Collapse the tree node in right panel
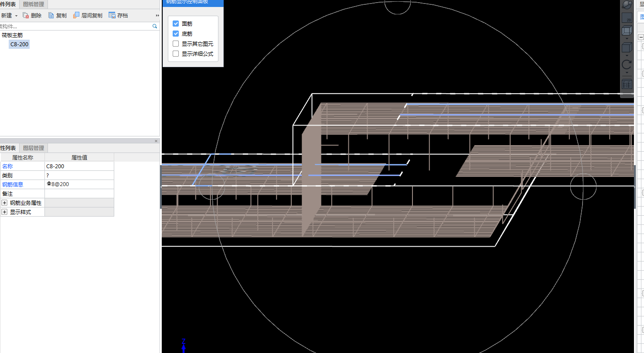The width and height of the screenshot is (644, 353). [x=641, y=37]
